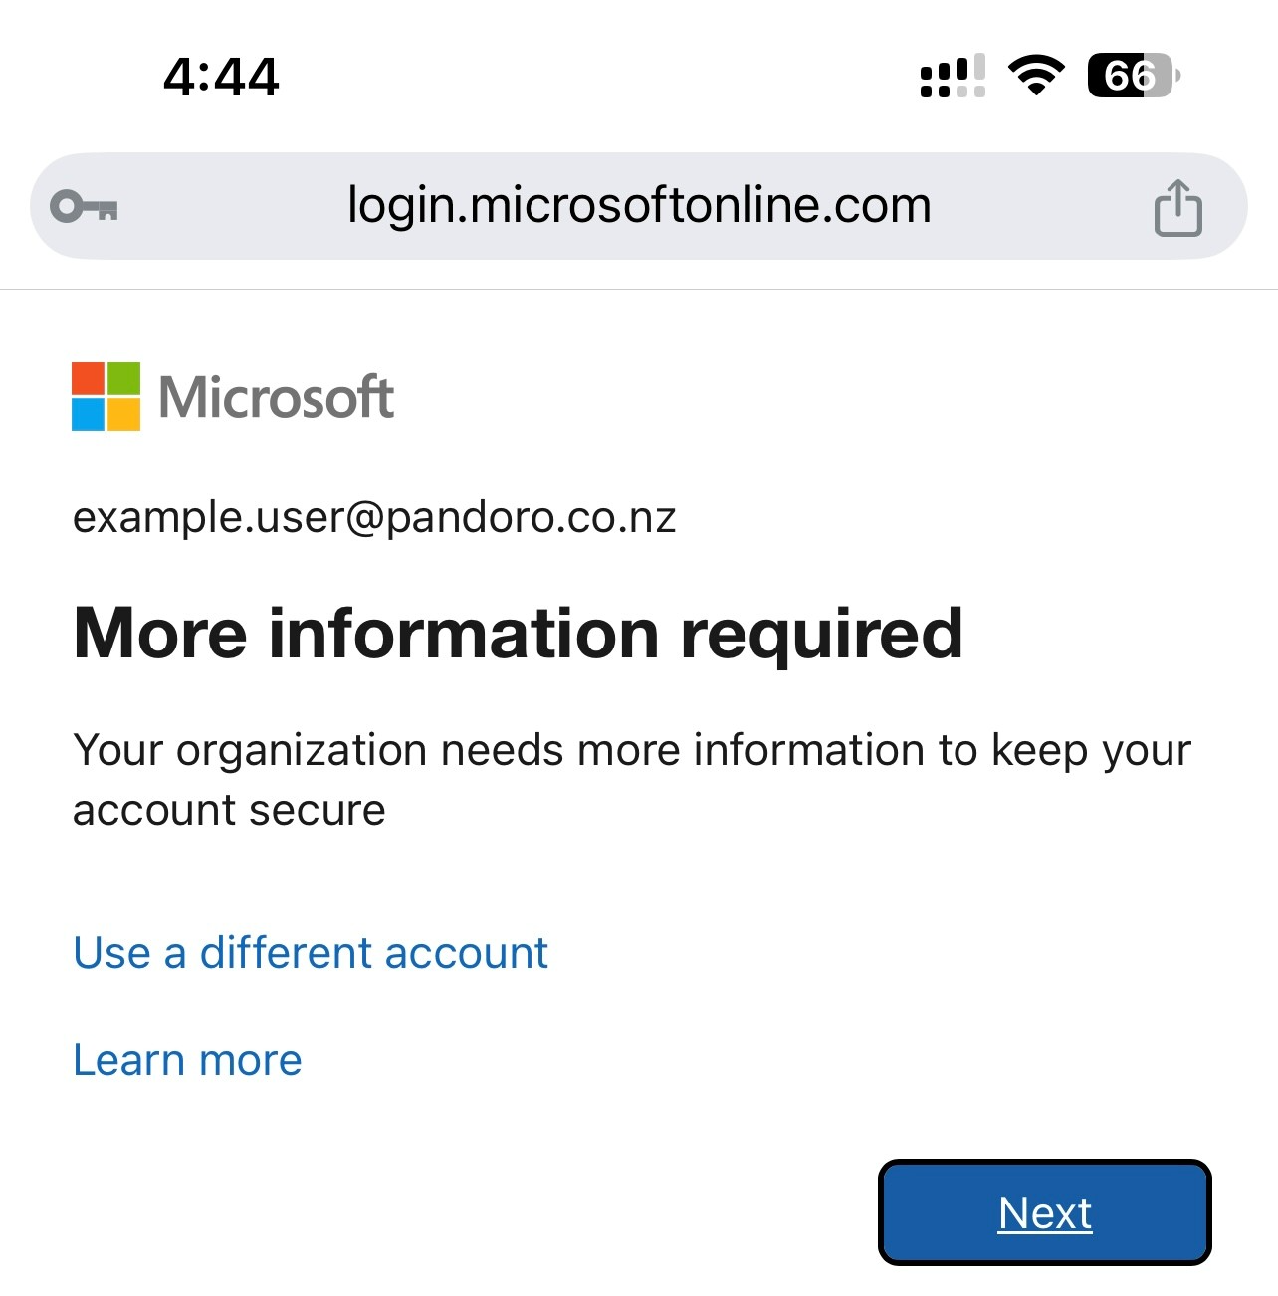Open the 'Learn more' link
This screenshot has width=1278, height=1296.
click(187, 1060)
